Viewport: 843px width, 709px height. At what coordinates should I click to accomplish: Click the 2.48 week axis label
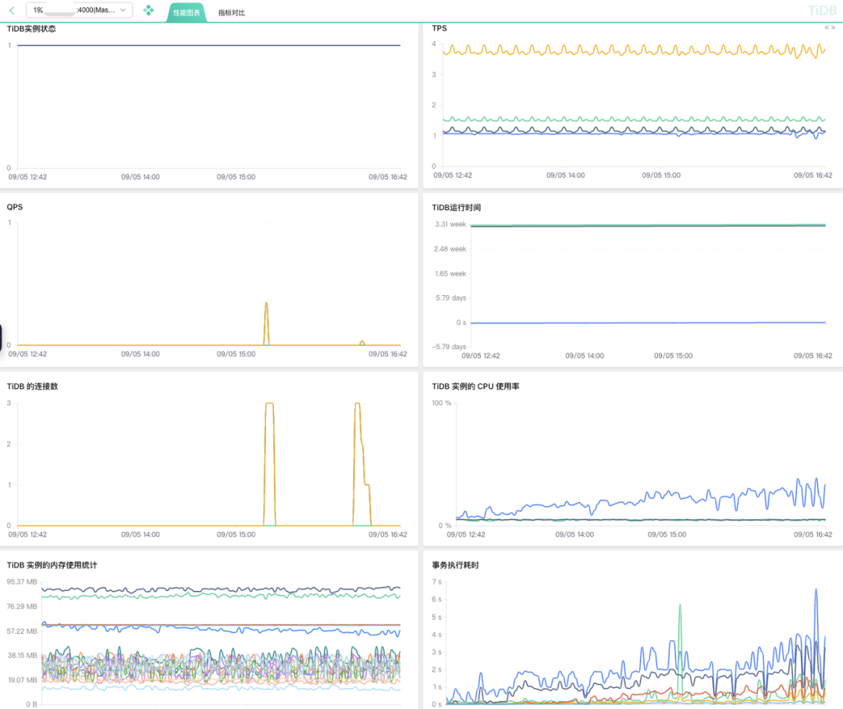(x=450, y=249)
